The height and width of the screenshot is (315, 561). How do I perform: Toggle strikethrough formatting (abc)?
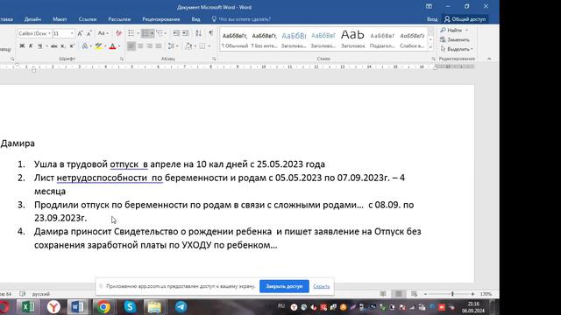[54, 45]
